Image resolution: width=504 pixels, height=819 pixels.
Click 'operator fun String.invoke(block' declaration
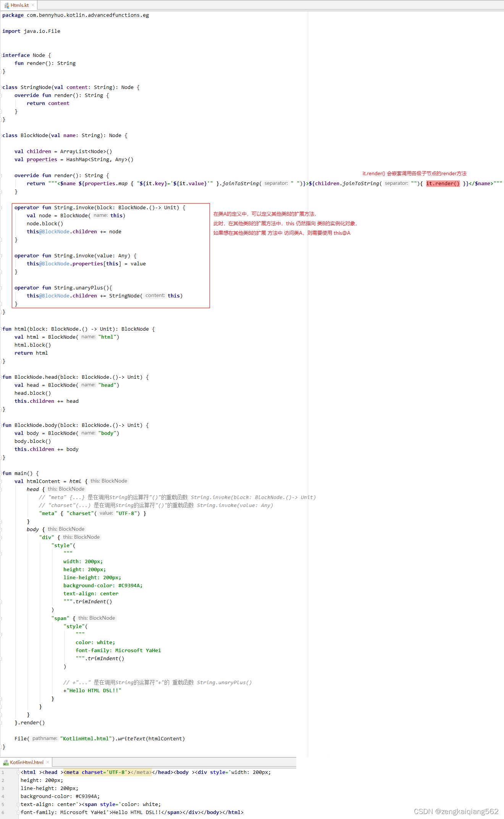100,208
